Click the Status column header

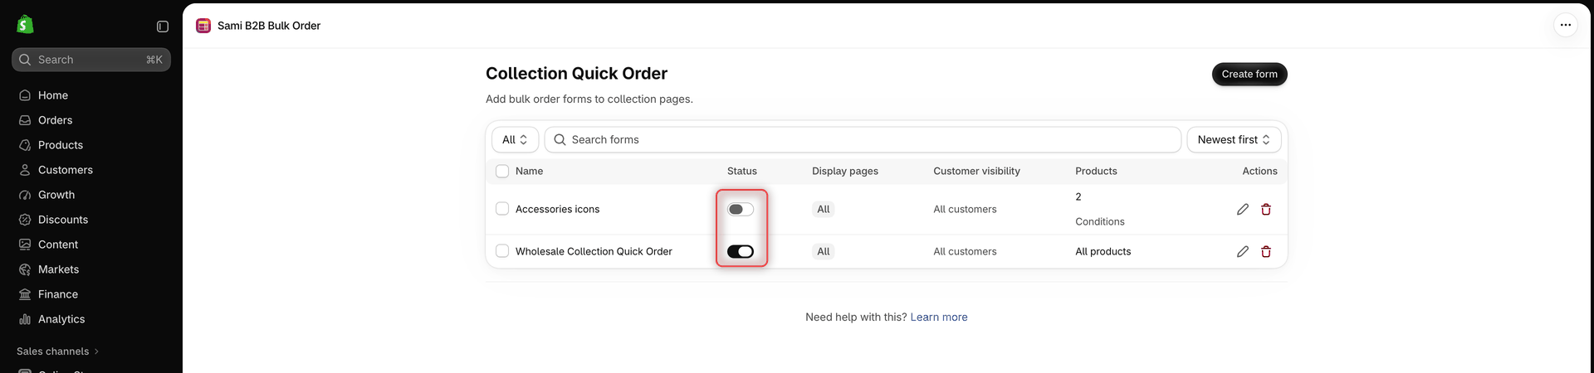(x=741, y=171)
